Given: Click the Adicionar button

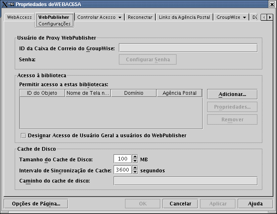Looking at the screenshot, I should pos(232,94).
